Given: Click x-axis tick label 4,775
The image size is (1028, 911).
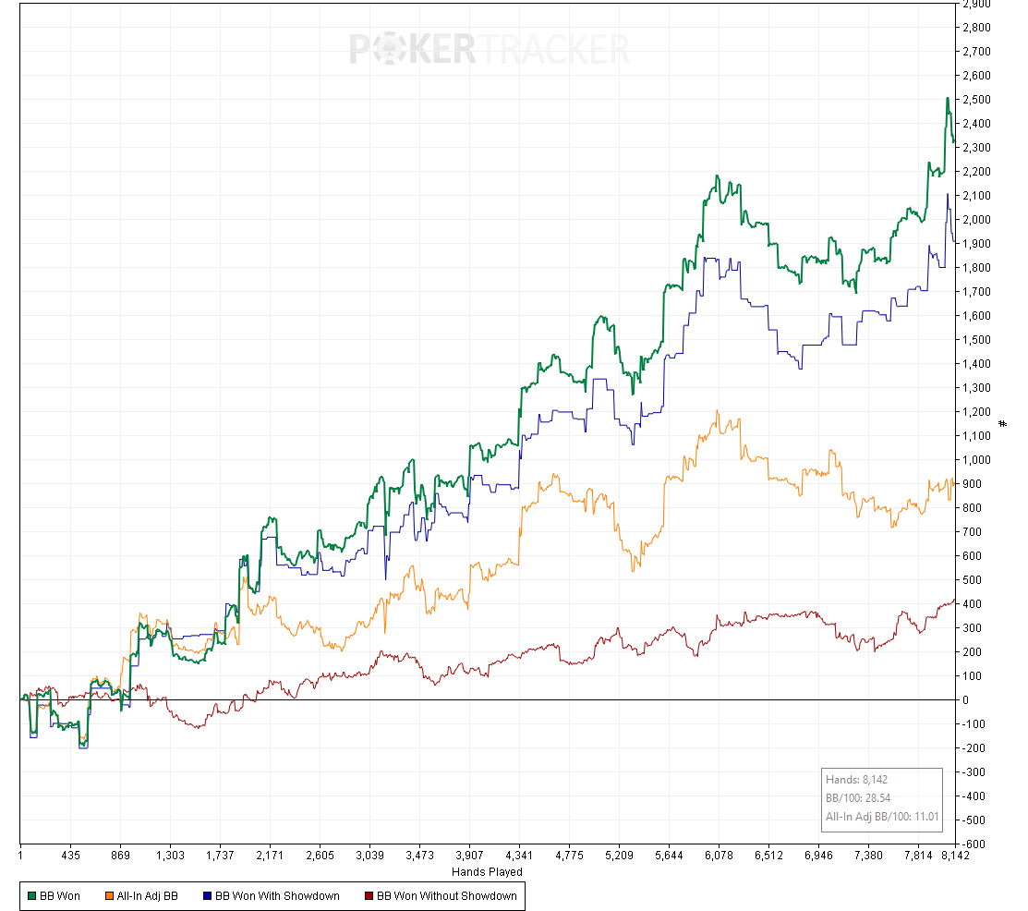Looking at the screenshot, I should coord(569,856).
